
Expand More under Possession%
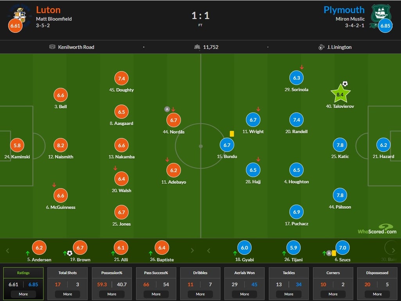click(112, 294)
